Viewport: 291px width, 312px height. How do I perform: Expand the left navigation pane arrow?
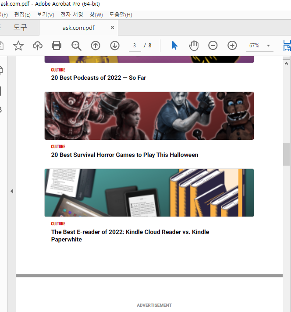(12, 191)
